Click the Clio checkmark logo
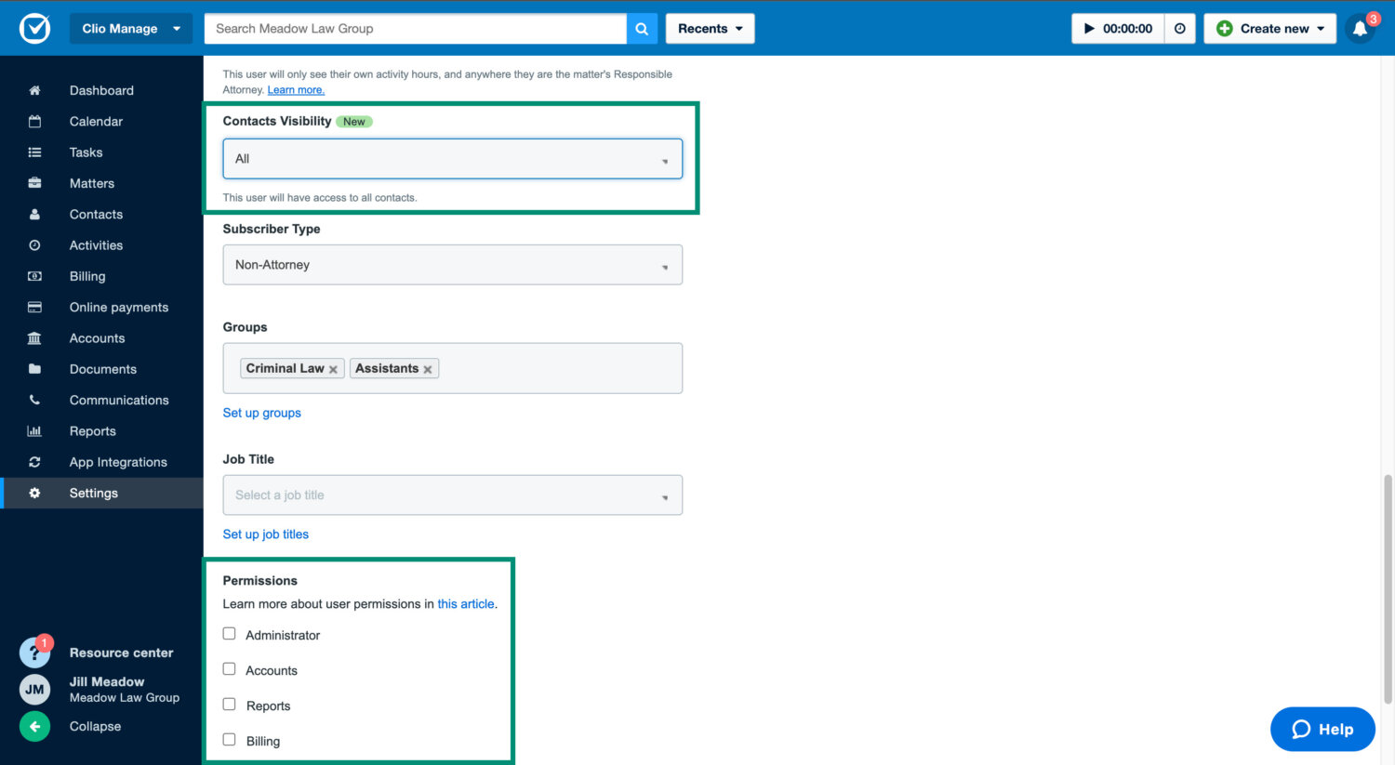 pos(35,29)
